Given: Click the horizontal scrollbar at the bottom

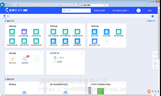Looking at the screenshot, I should coord(78,95).
